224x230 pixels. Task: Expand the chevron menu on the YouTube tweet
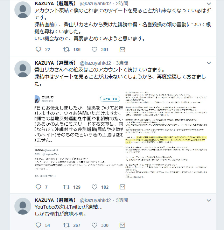pos(209,200)
